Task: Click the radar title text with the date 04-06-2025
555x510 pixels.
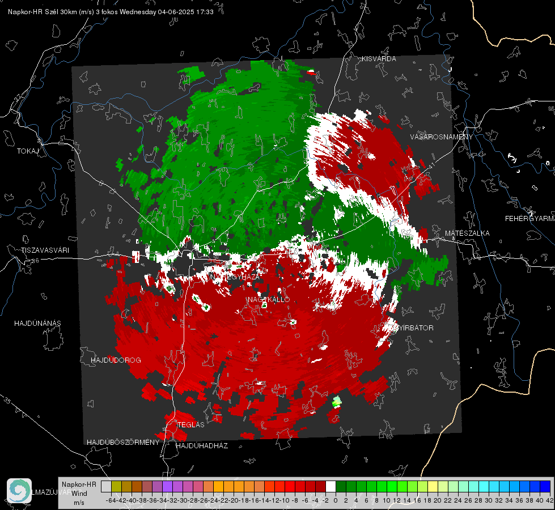Action: click(111, 12)
